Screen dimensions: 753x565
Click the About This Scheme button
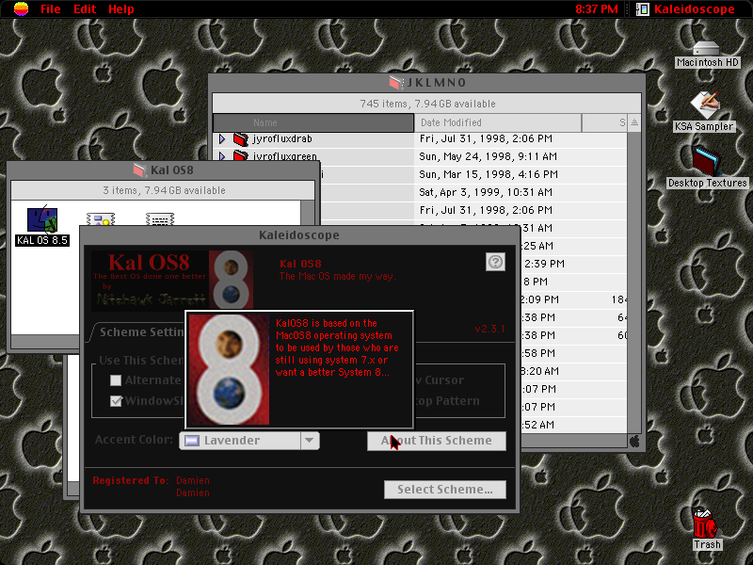[437, 441]
